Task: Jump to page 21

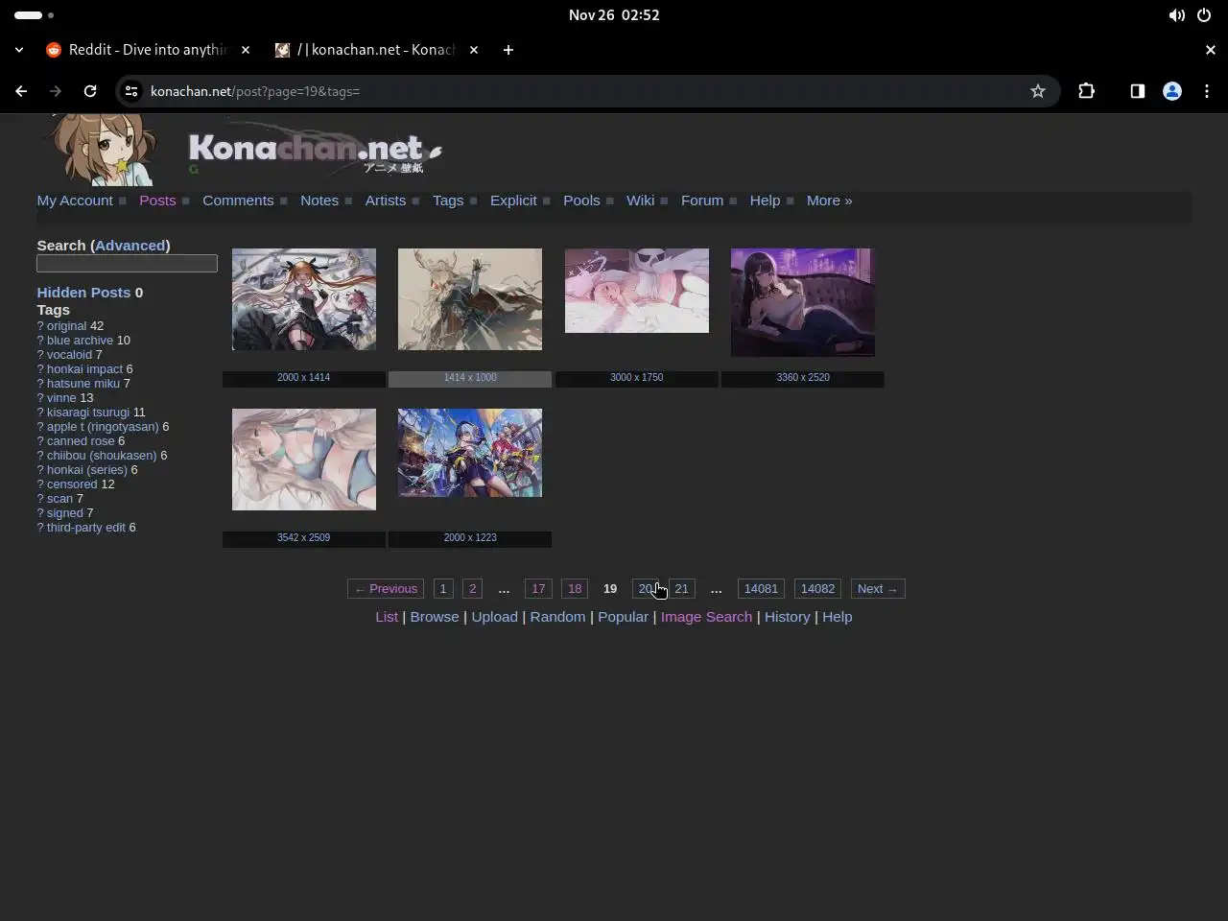Action: pyautogui.click(x=681, y=589)
